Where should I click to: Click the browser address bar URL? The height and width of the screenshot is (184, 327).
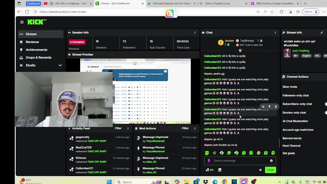coord(63,12)
